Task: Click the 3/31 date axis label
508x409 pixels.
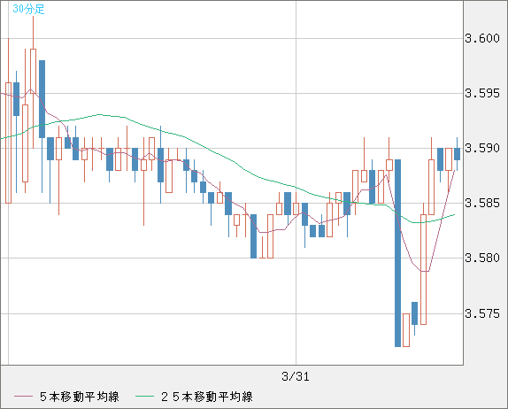Action: [296, 376]
